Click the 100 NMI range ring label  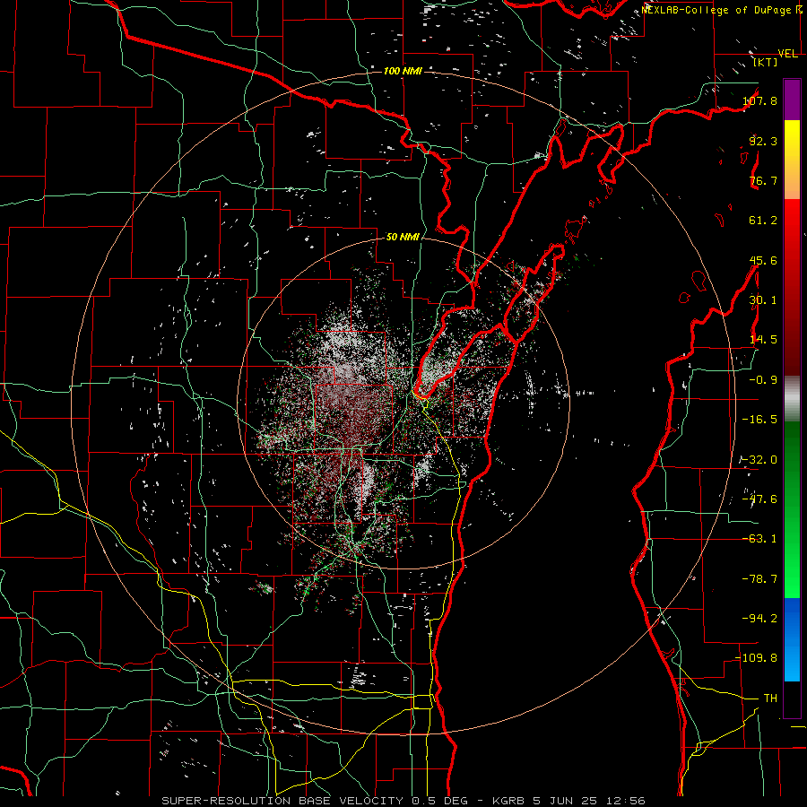[403, 71]
